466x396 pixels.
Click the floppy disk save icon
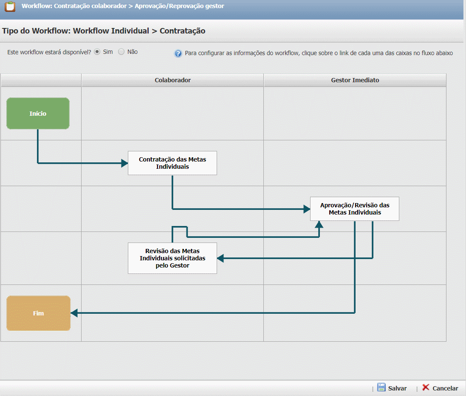(x=381, y=388)
